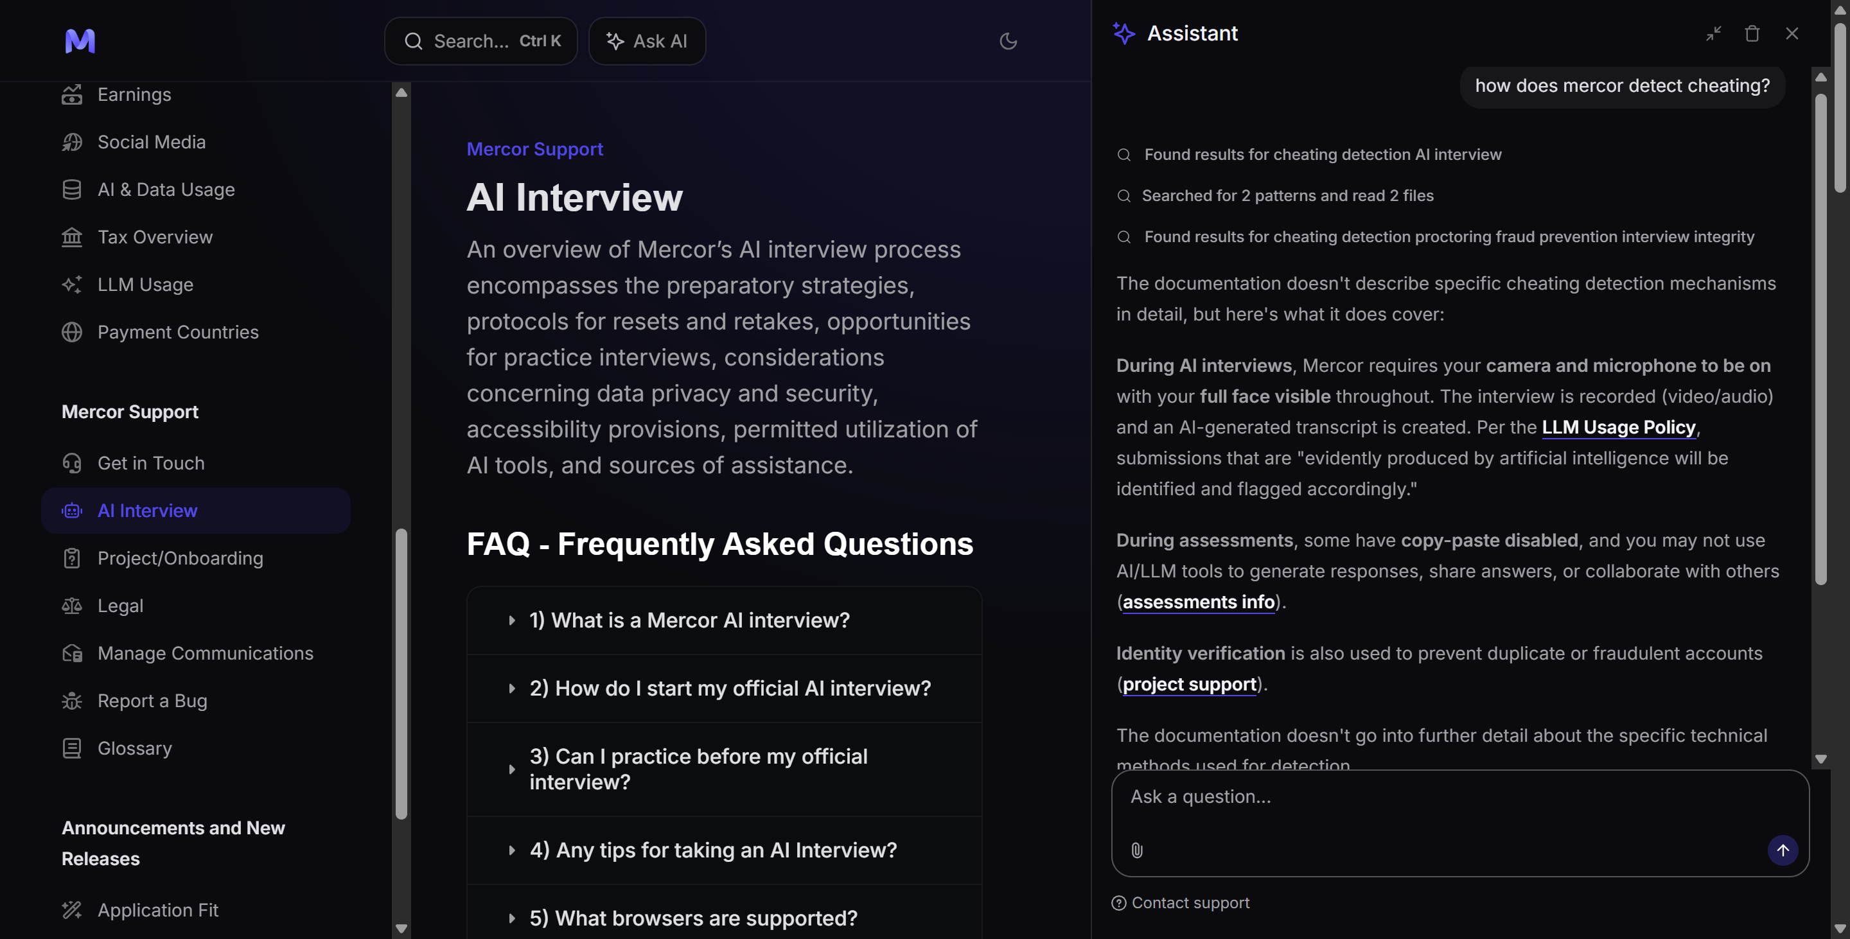
Task: Toggle dark mode moon icon
Action: [1008, 41]
